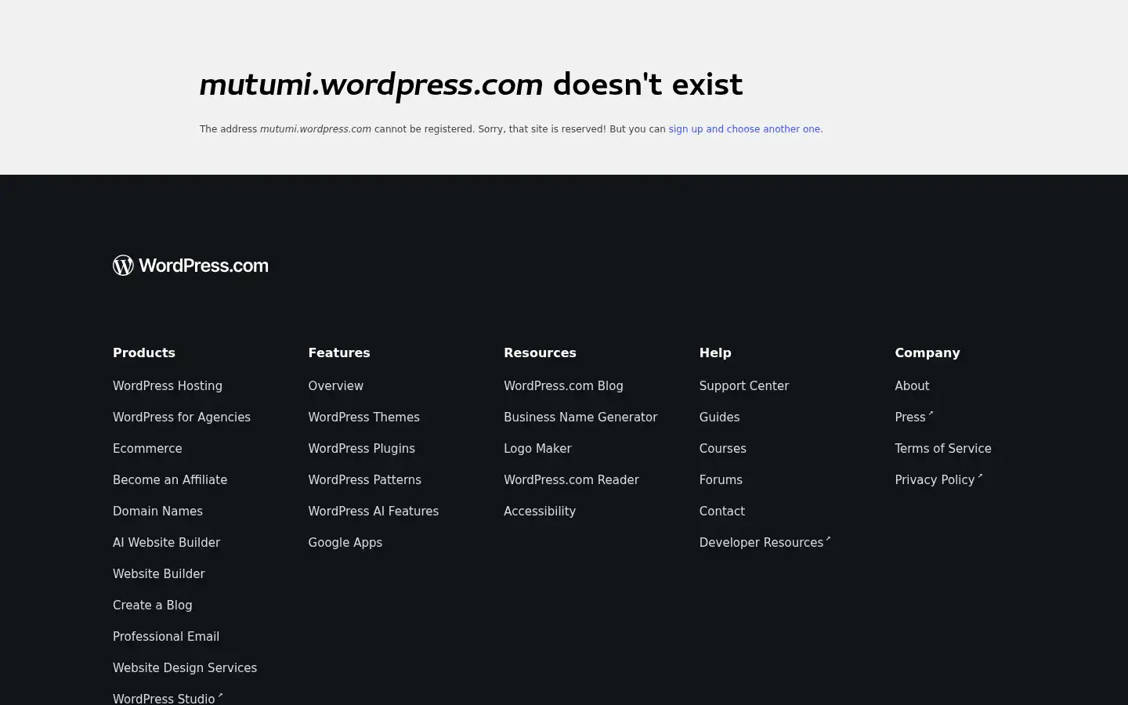Click the Help column heading

[715, 352]
